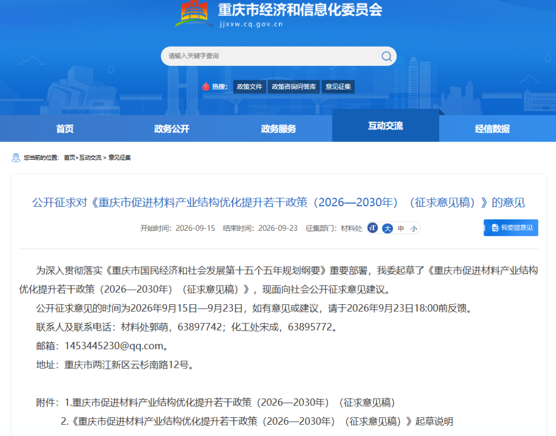Viewport: 556px width, 436px height.
Task: Open the 经信数据 navigation tab
Action: (492, 129)
